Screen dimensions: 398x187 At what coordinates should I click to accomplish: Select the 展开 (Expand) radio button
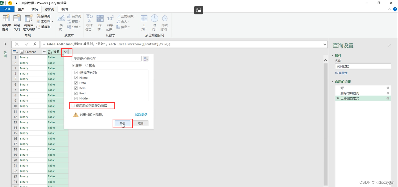[73, 65]
